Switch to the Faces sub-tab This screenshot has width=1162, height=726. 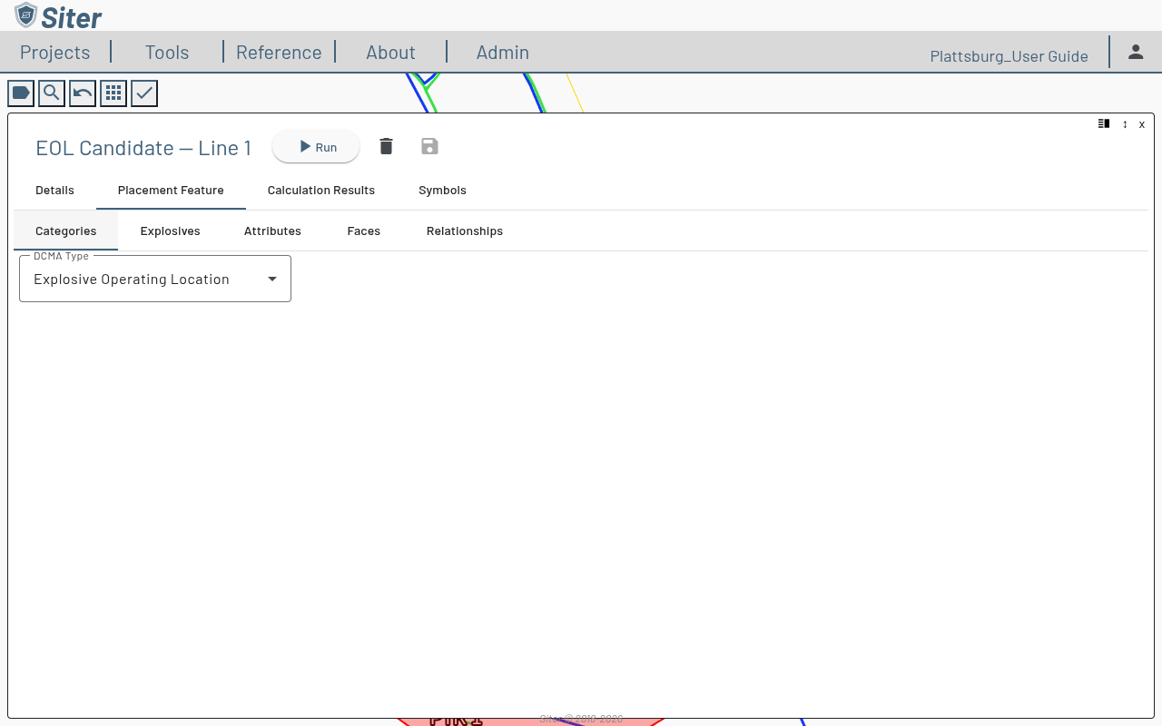(364, 231)
